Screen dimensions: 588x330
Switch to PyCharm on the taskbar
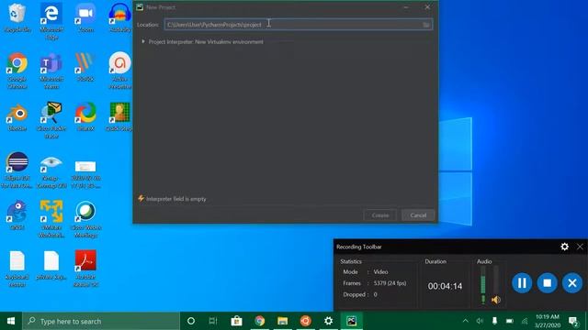(351, 321)
